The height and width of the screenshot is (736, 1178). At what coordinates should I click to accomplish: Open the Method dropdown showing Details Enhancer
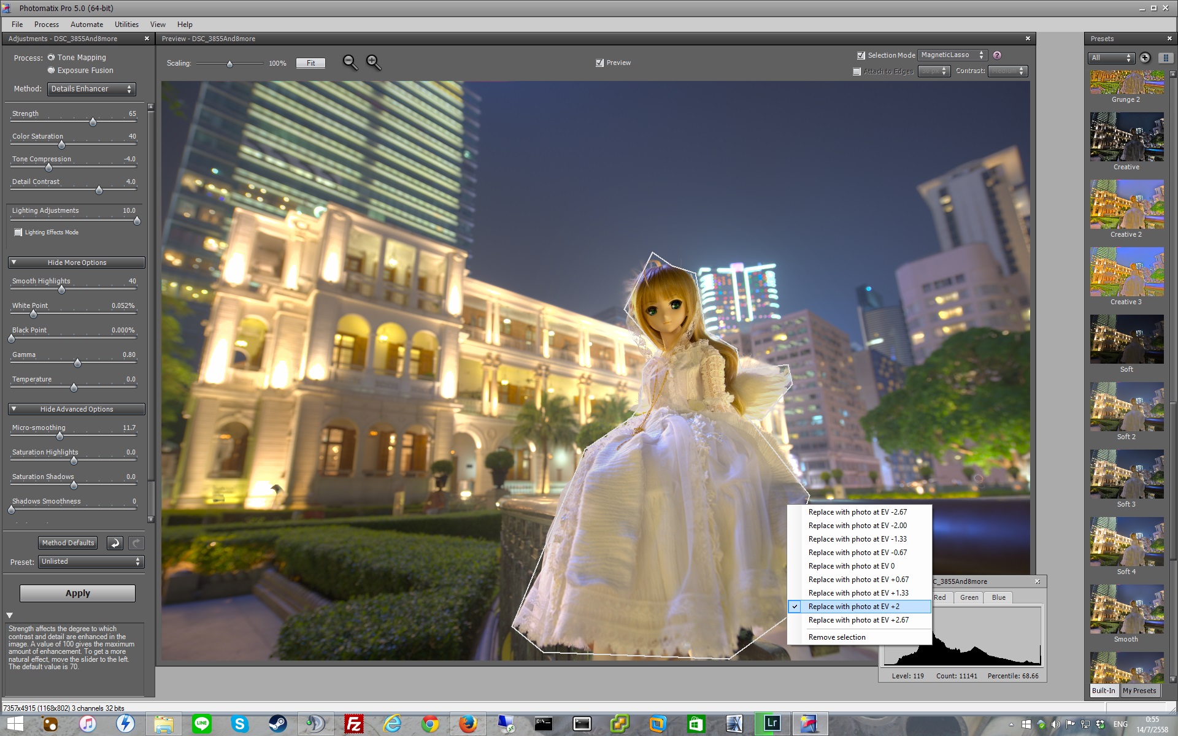[91, 89]
